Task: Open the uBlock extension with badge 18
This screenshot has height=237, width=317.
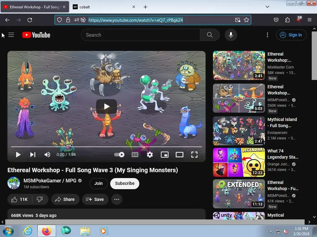Action: (299, 19)
